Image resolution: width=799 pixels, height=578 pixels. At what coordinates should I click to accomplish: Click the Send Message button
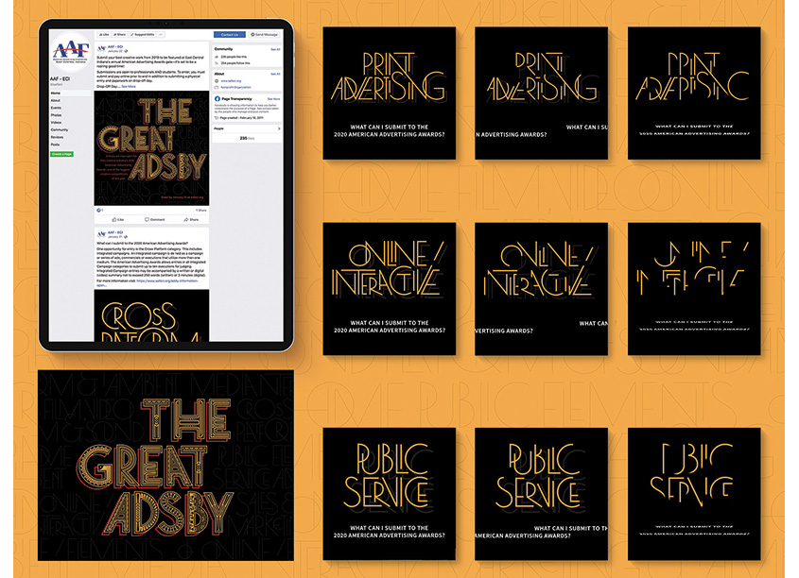coord(265,35)
